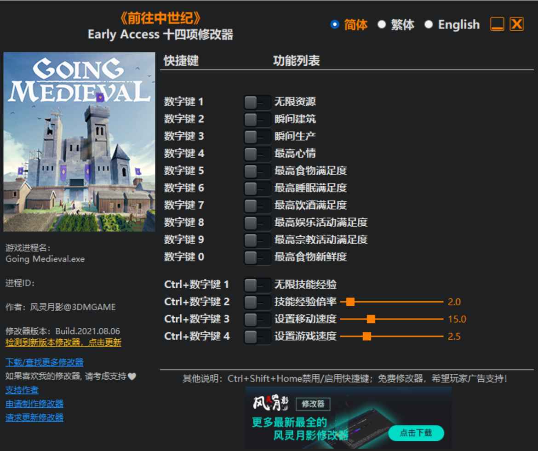Activate the 无限技能经验 switch

pos(257,285)
